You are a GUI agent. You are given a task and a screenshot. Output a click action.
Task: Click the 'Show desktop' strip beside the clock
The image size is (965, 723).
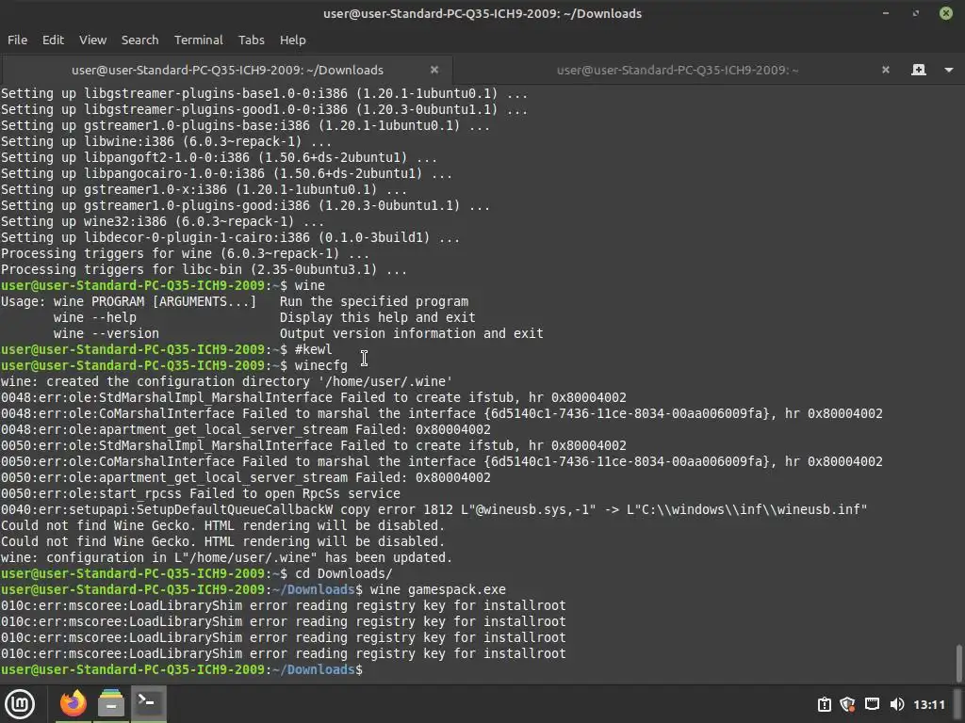[x=957, y=704]
